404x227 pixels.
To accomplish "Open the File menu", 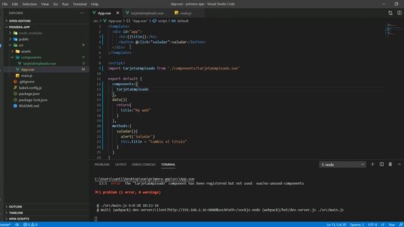I will click(x=5, y=4).
